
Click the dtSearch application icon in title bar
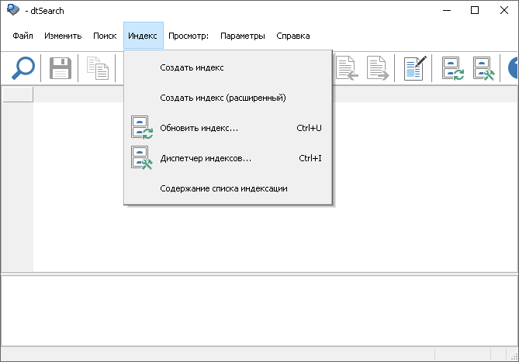pos(13,9)
